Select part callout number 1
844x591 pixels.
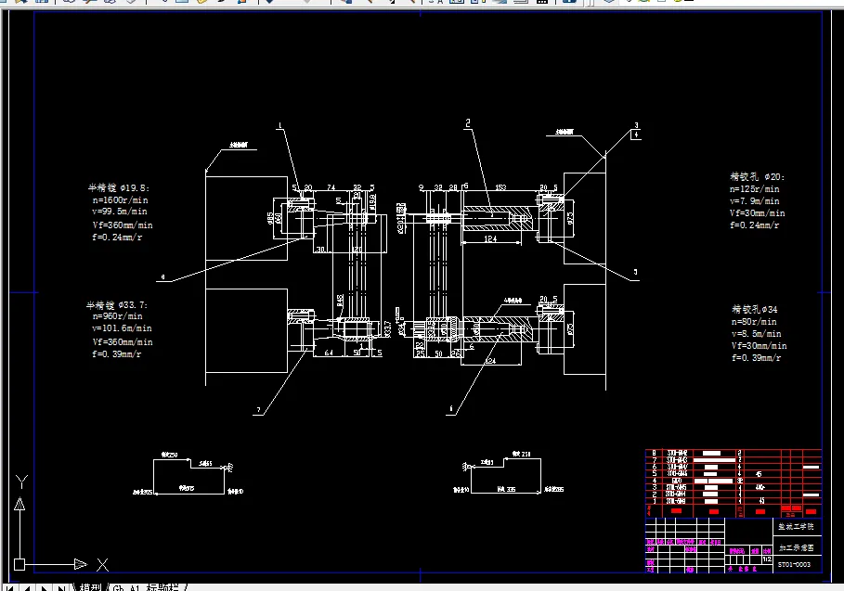279,125
